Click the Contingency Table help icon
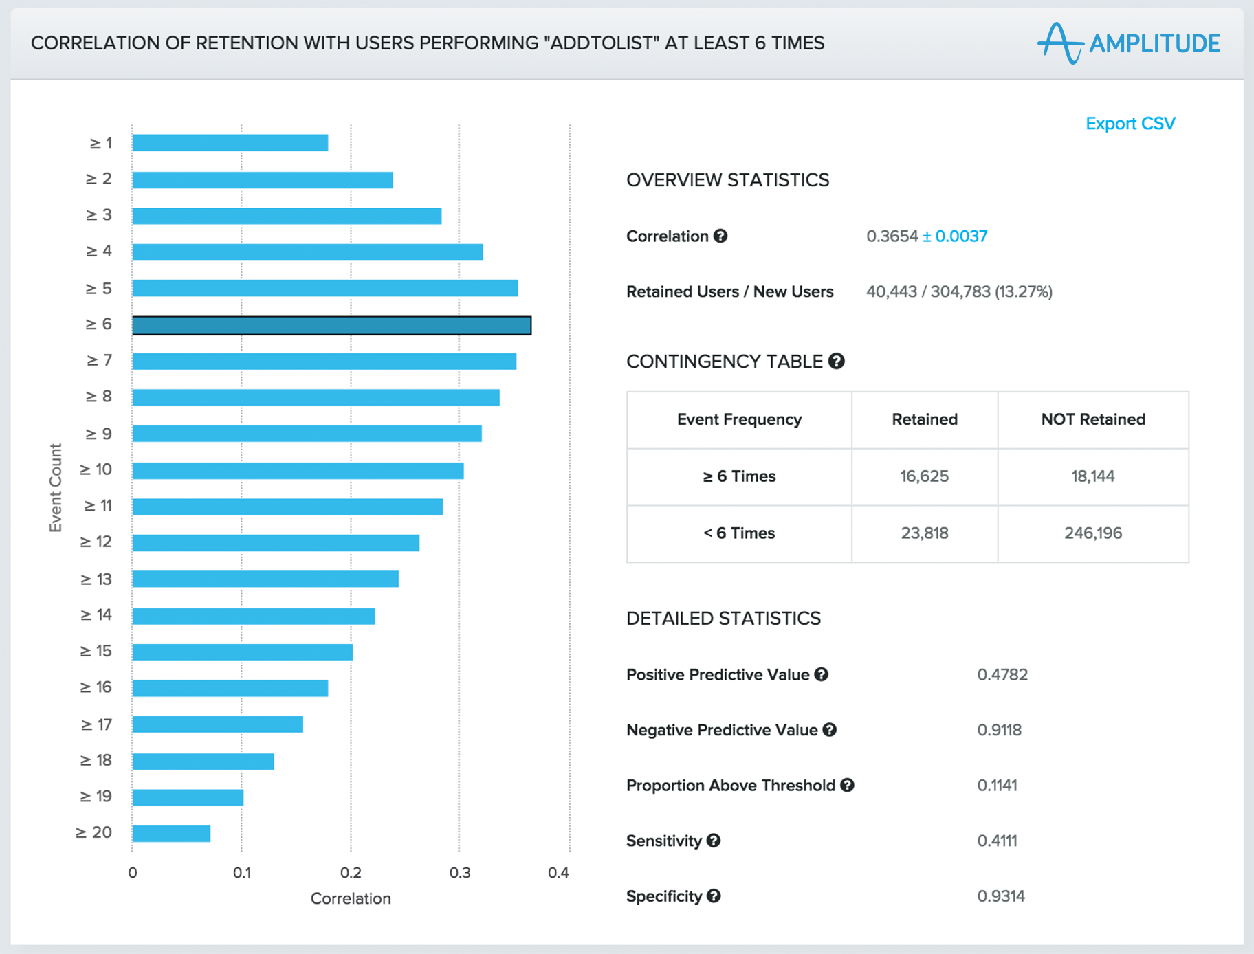Viewport: 1254px width, 954px height. tap(836, 361)
